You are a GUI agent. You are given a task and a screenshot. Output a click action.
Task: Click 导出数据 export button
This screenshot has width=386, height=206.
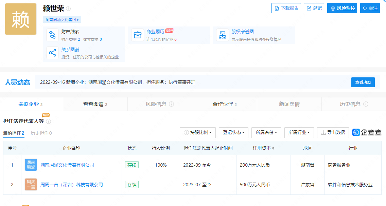tap(333, 132)
